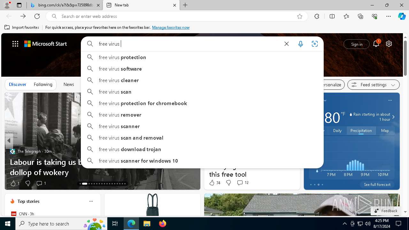Select suggestion free virus cleaner
Screen dimensions: 409x230
coord(202,80)
